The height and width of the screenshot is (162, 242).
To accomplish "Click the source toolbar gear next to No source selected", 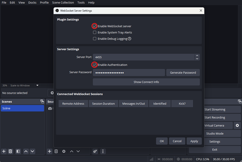I will (x=52, y=93).
